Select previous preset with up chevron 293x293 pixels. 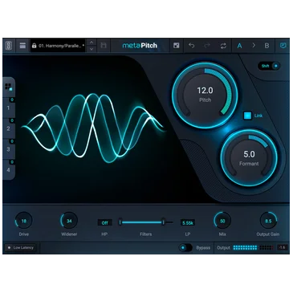[92, 43]
